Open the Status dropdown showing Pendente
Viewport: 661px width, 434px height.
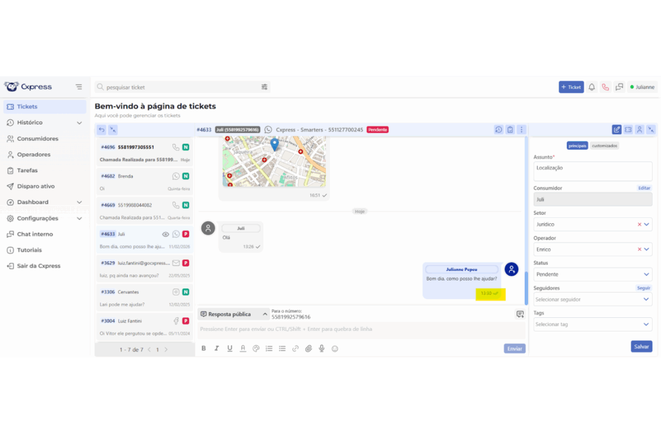(593, 274)
